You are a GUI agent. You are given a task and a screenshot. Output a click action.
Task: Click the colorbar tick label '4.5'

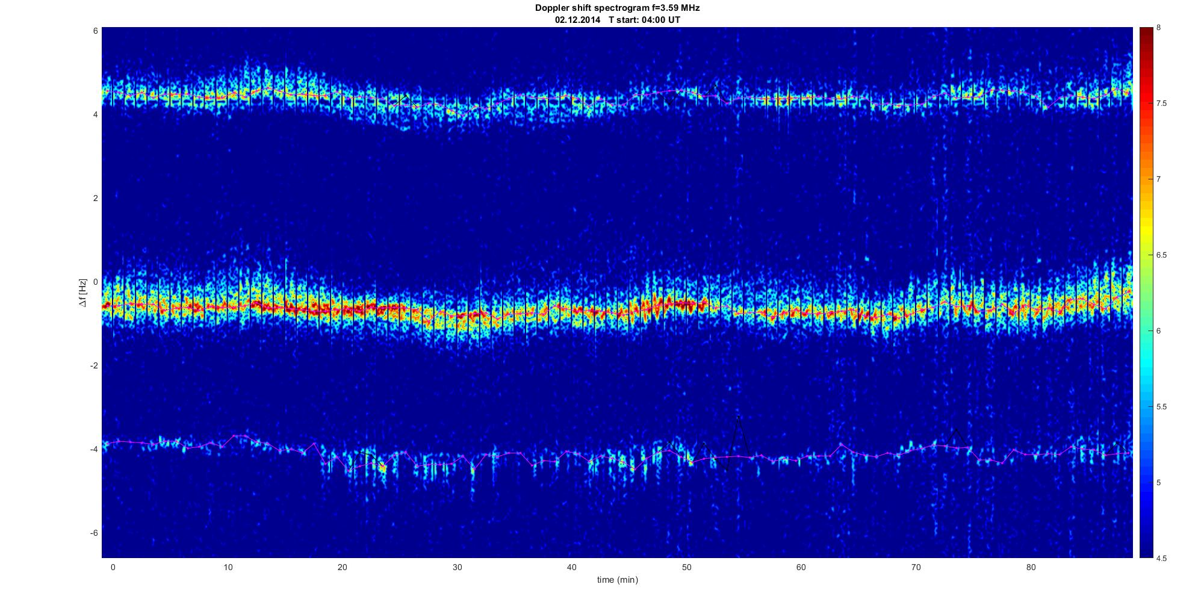[x=1161, y=558]
